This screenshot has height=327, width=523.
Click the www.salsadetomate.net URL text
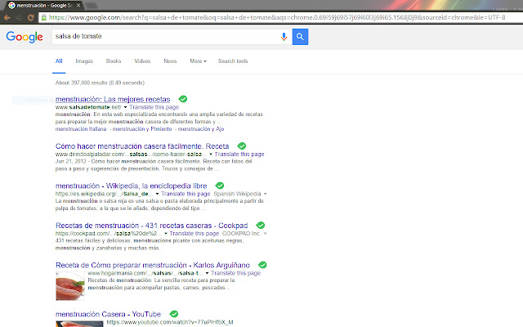[88, 107]
